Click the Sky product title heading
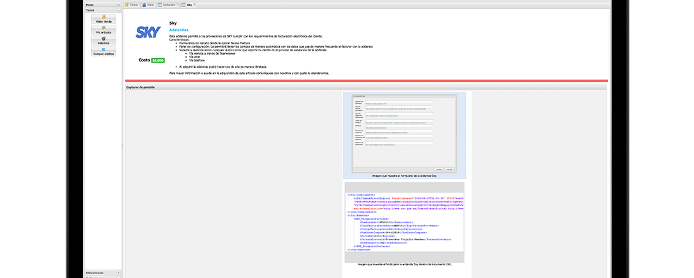Viewport: 694px width, 278px height. pos(173,23)
